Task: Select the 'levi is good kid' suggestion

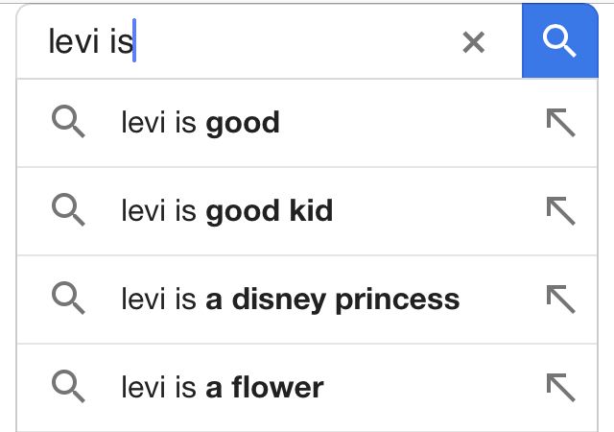Action: [307, 211]
